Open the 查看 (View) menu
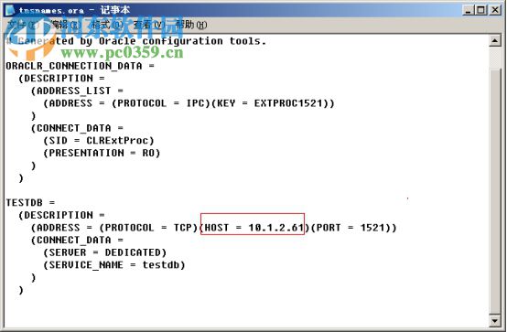The image size is (507, 332). pyautogui.click(x=148, y=25)
